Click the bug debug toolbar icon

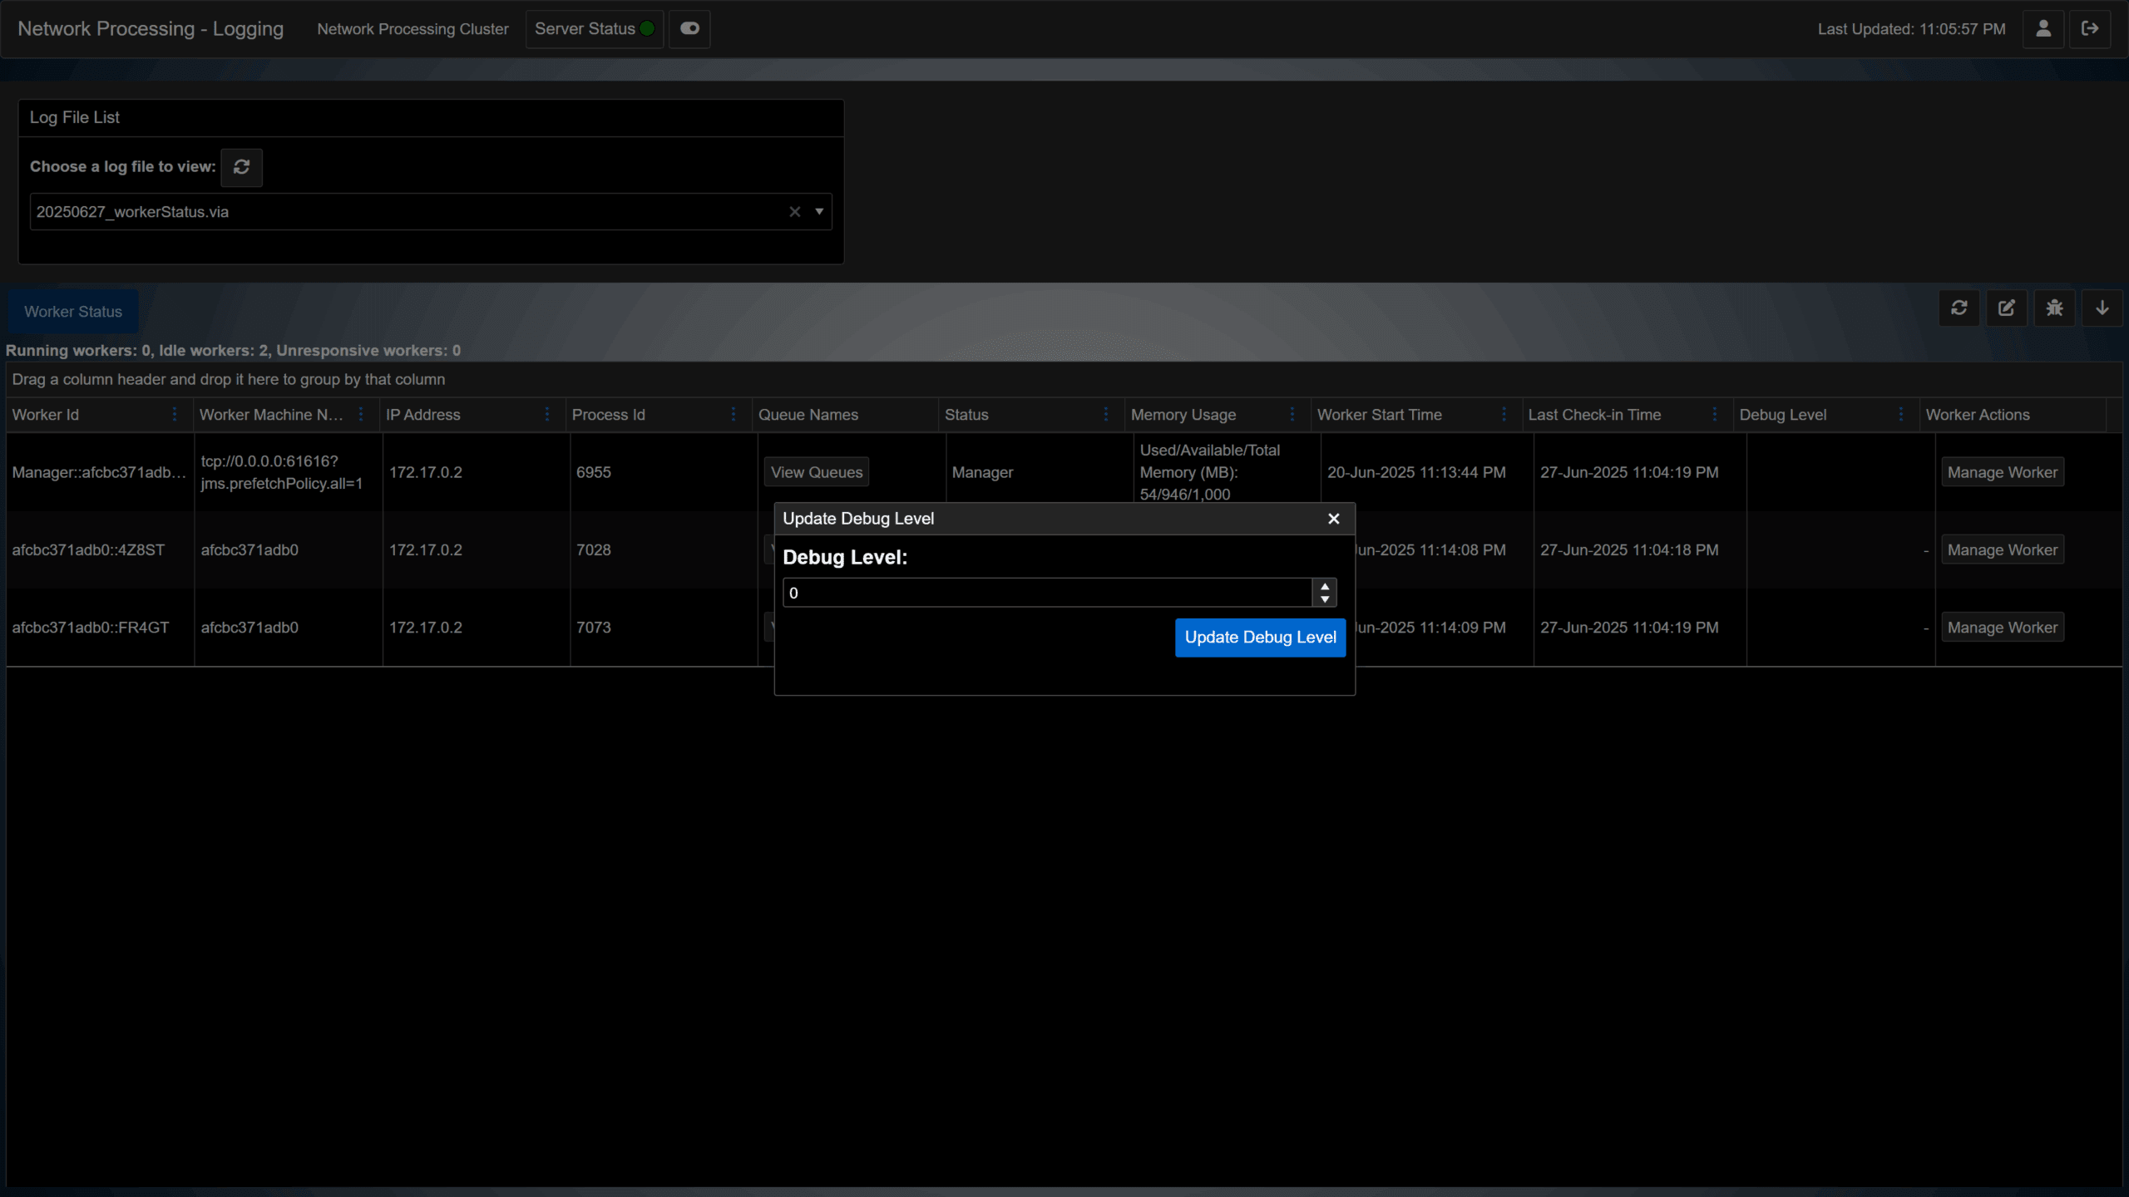[x=2055, y=308]
